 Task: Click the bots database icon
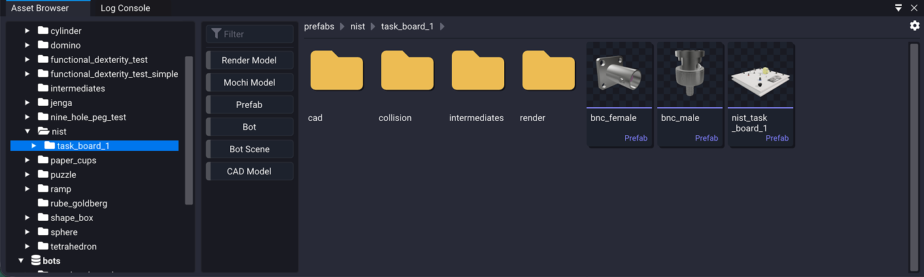[x=36, y=261]
